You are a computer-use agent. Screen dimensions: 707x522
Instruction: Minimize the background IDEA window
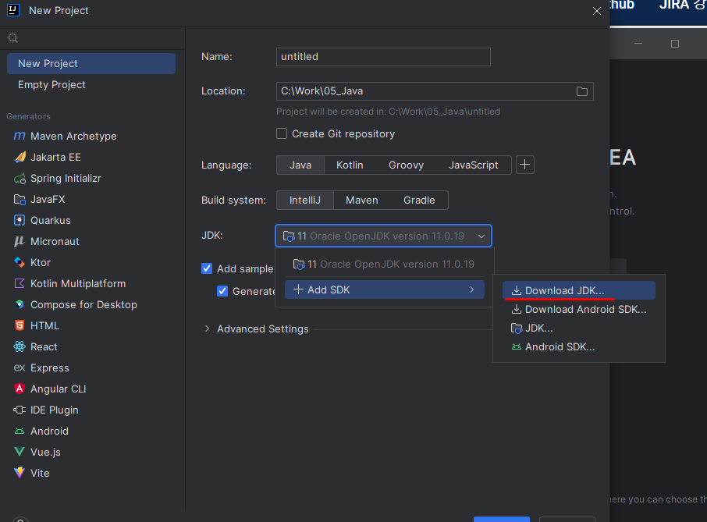coord(638,44)
